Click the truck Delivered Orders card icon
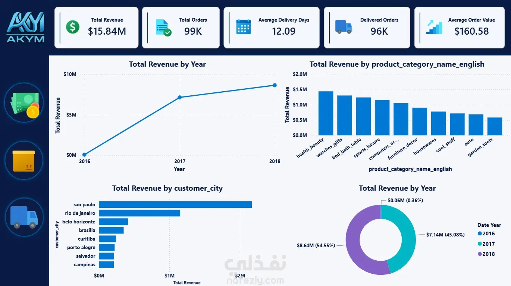 [344, 27]
